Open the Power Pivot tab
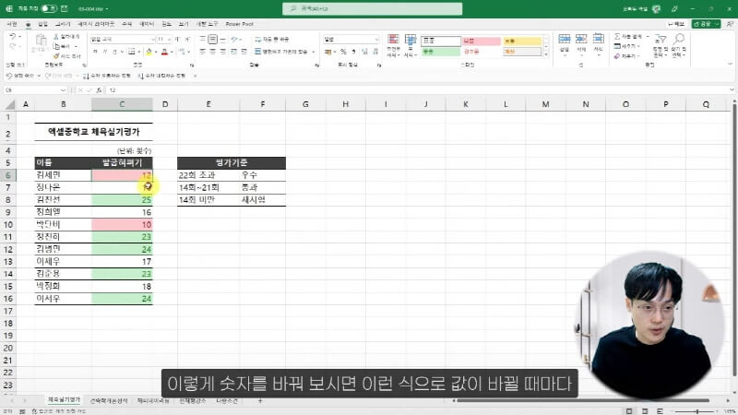This screenshot has width=738, height=415. [239, 24]
